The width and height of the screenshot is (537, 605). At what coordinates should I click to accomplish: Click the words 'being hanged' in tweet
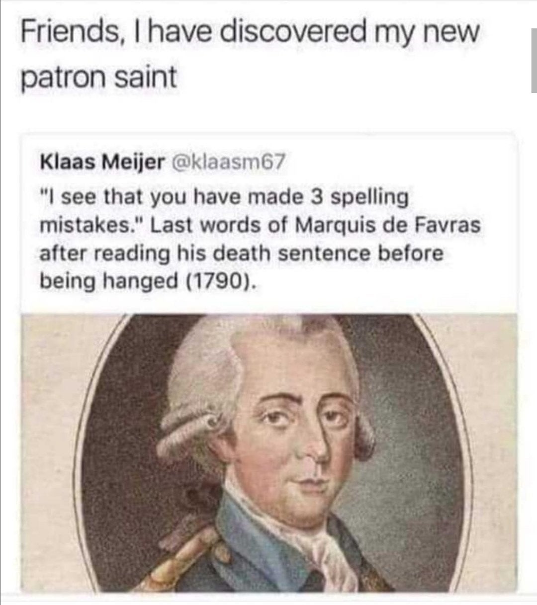[x=111, y=282]
